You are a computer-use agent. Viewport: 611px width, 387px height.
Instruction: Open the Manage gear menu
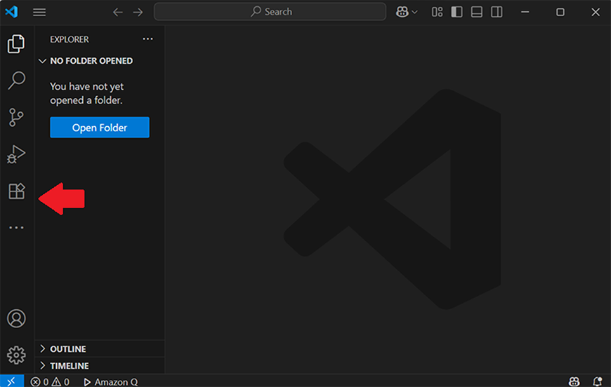[16, 355]
